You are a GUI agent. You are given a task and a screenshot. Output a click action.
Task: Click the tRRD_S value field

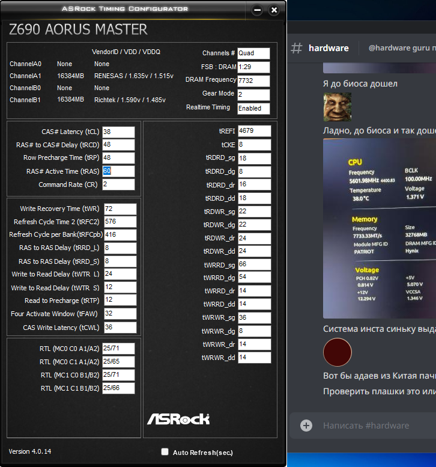[x=120, y=261]
